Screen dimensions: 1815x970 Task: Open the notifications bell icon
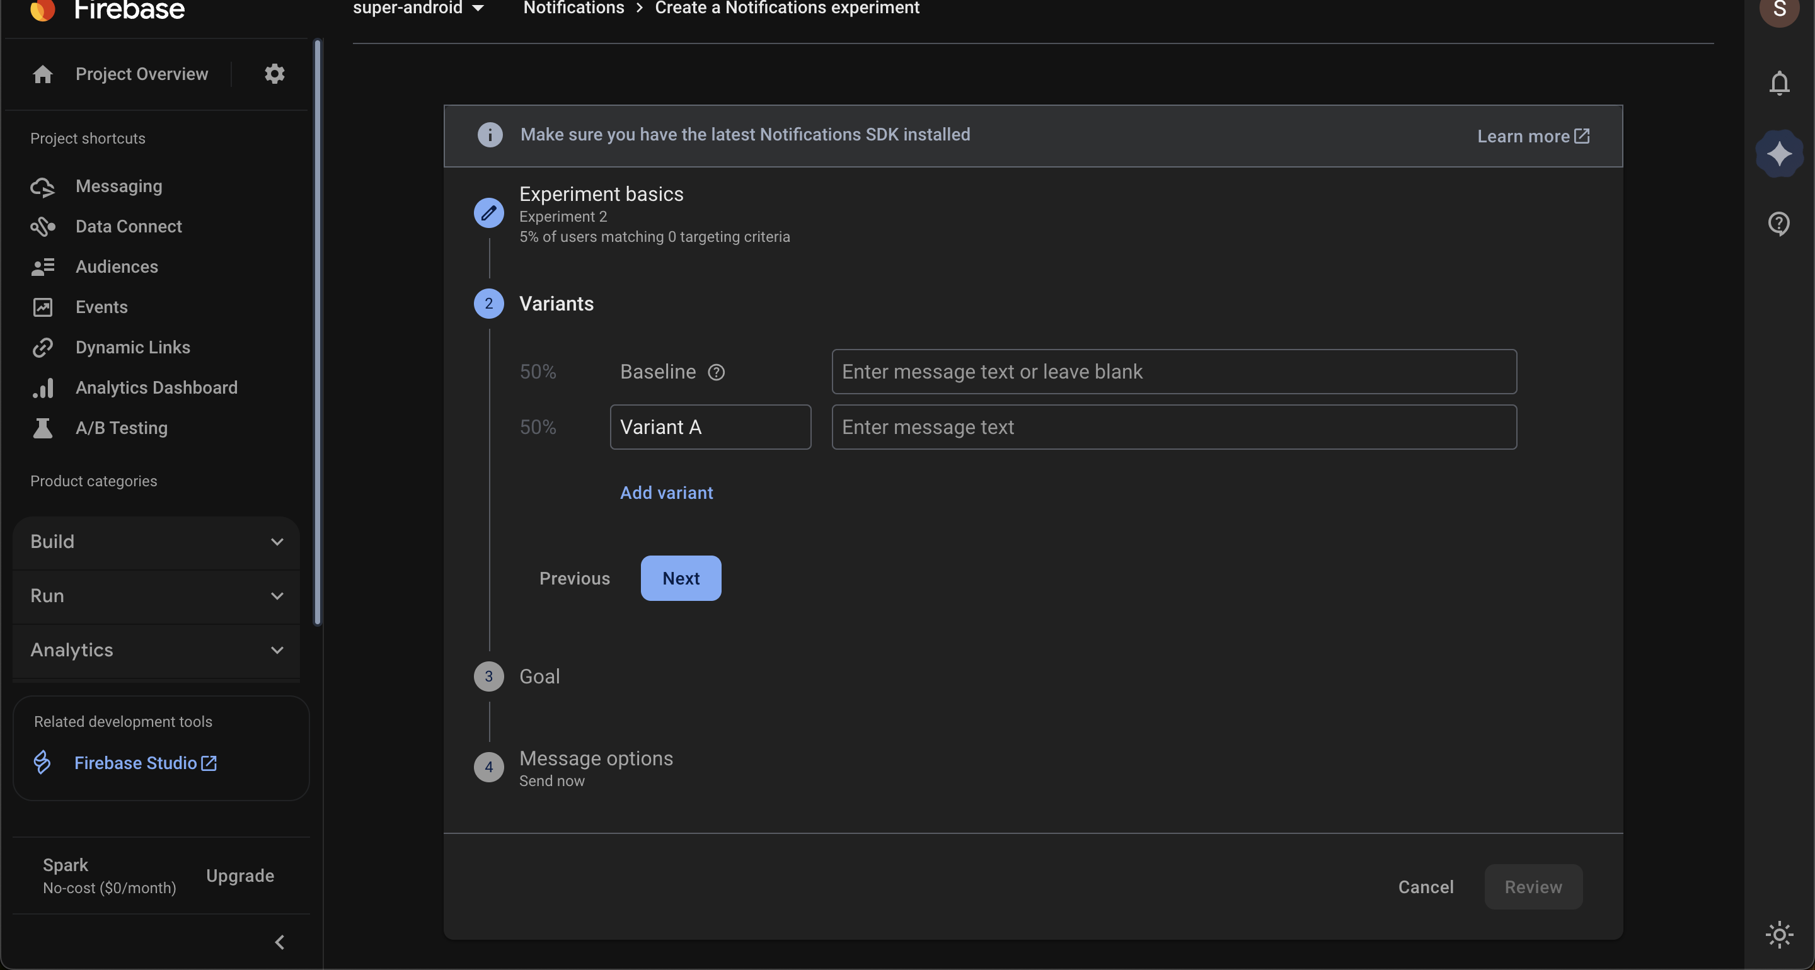(1779, 83)
